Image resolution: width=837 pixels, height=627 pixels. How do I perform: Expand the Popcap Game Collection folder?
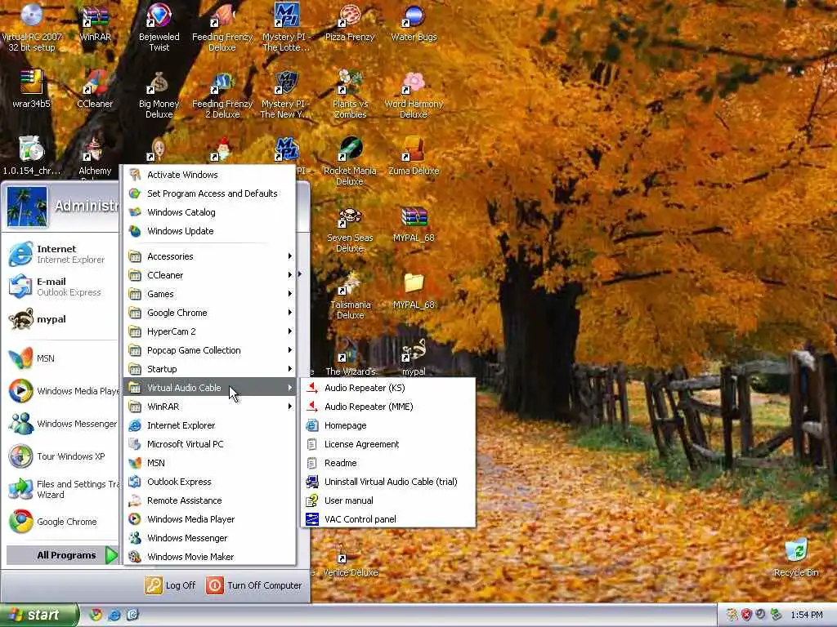(210, 350)
